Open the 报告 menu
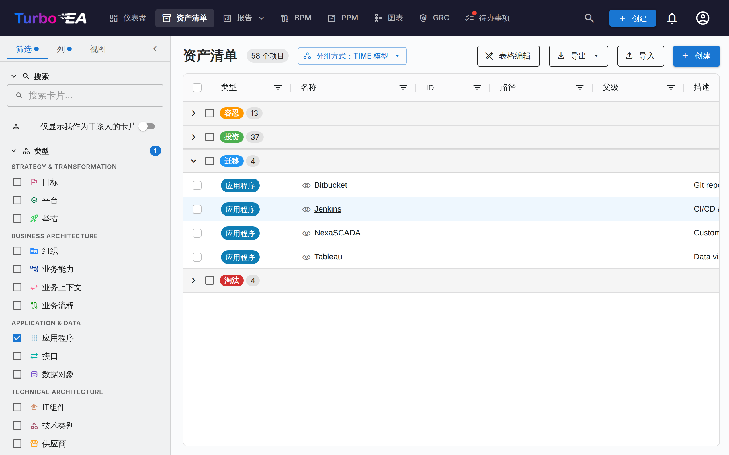The width and height of the screenshot is (729, 455). (244, 18)
